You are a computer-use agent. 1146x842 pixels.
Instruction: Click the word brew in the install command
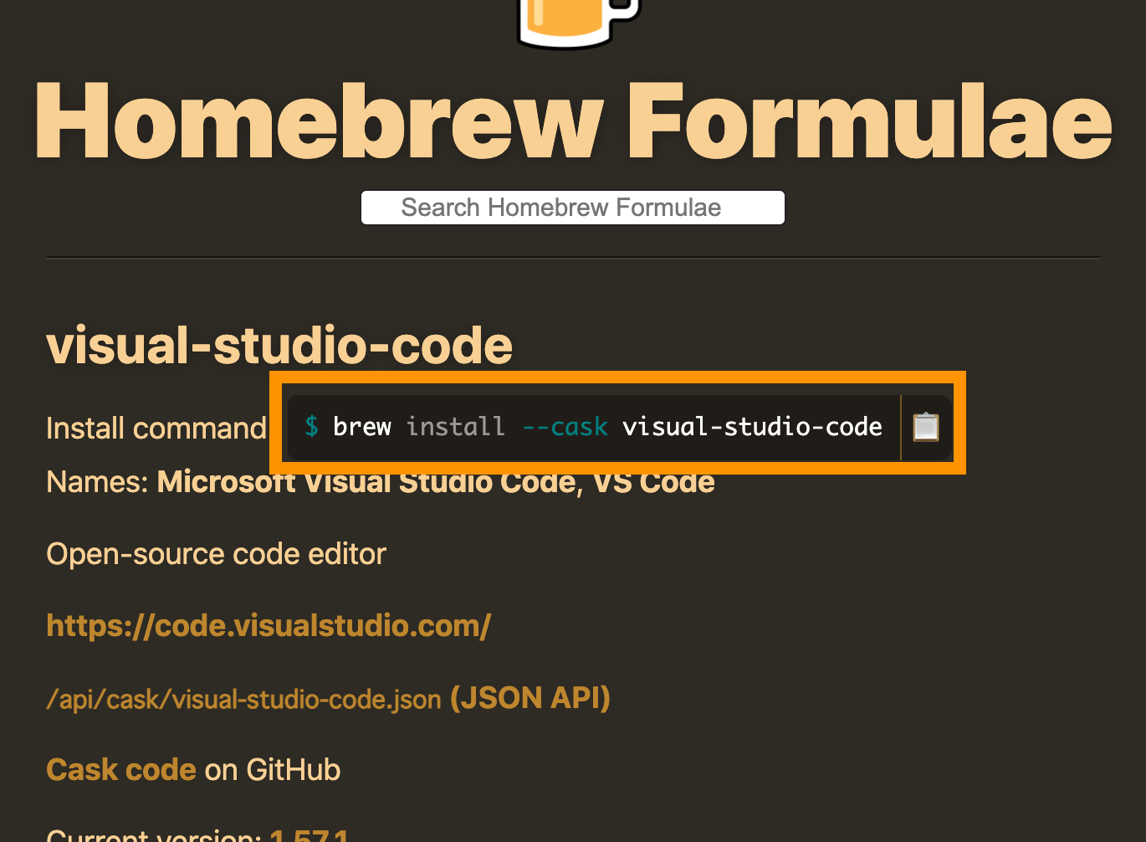coord(362,427)
